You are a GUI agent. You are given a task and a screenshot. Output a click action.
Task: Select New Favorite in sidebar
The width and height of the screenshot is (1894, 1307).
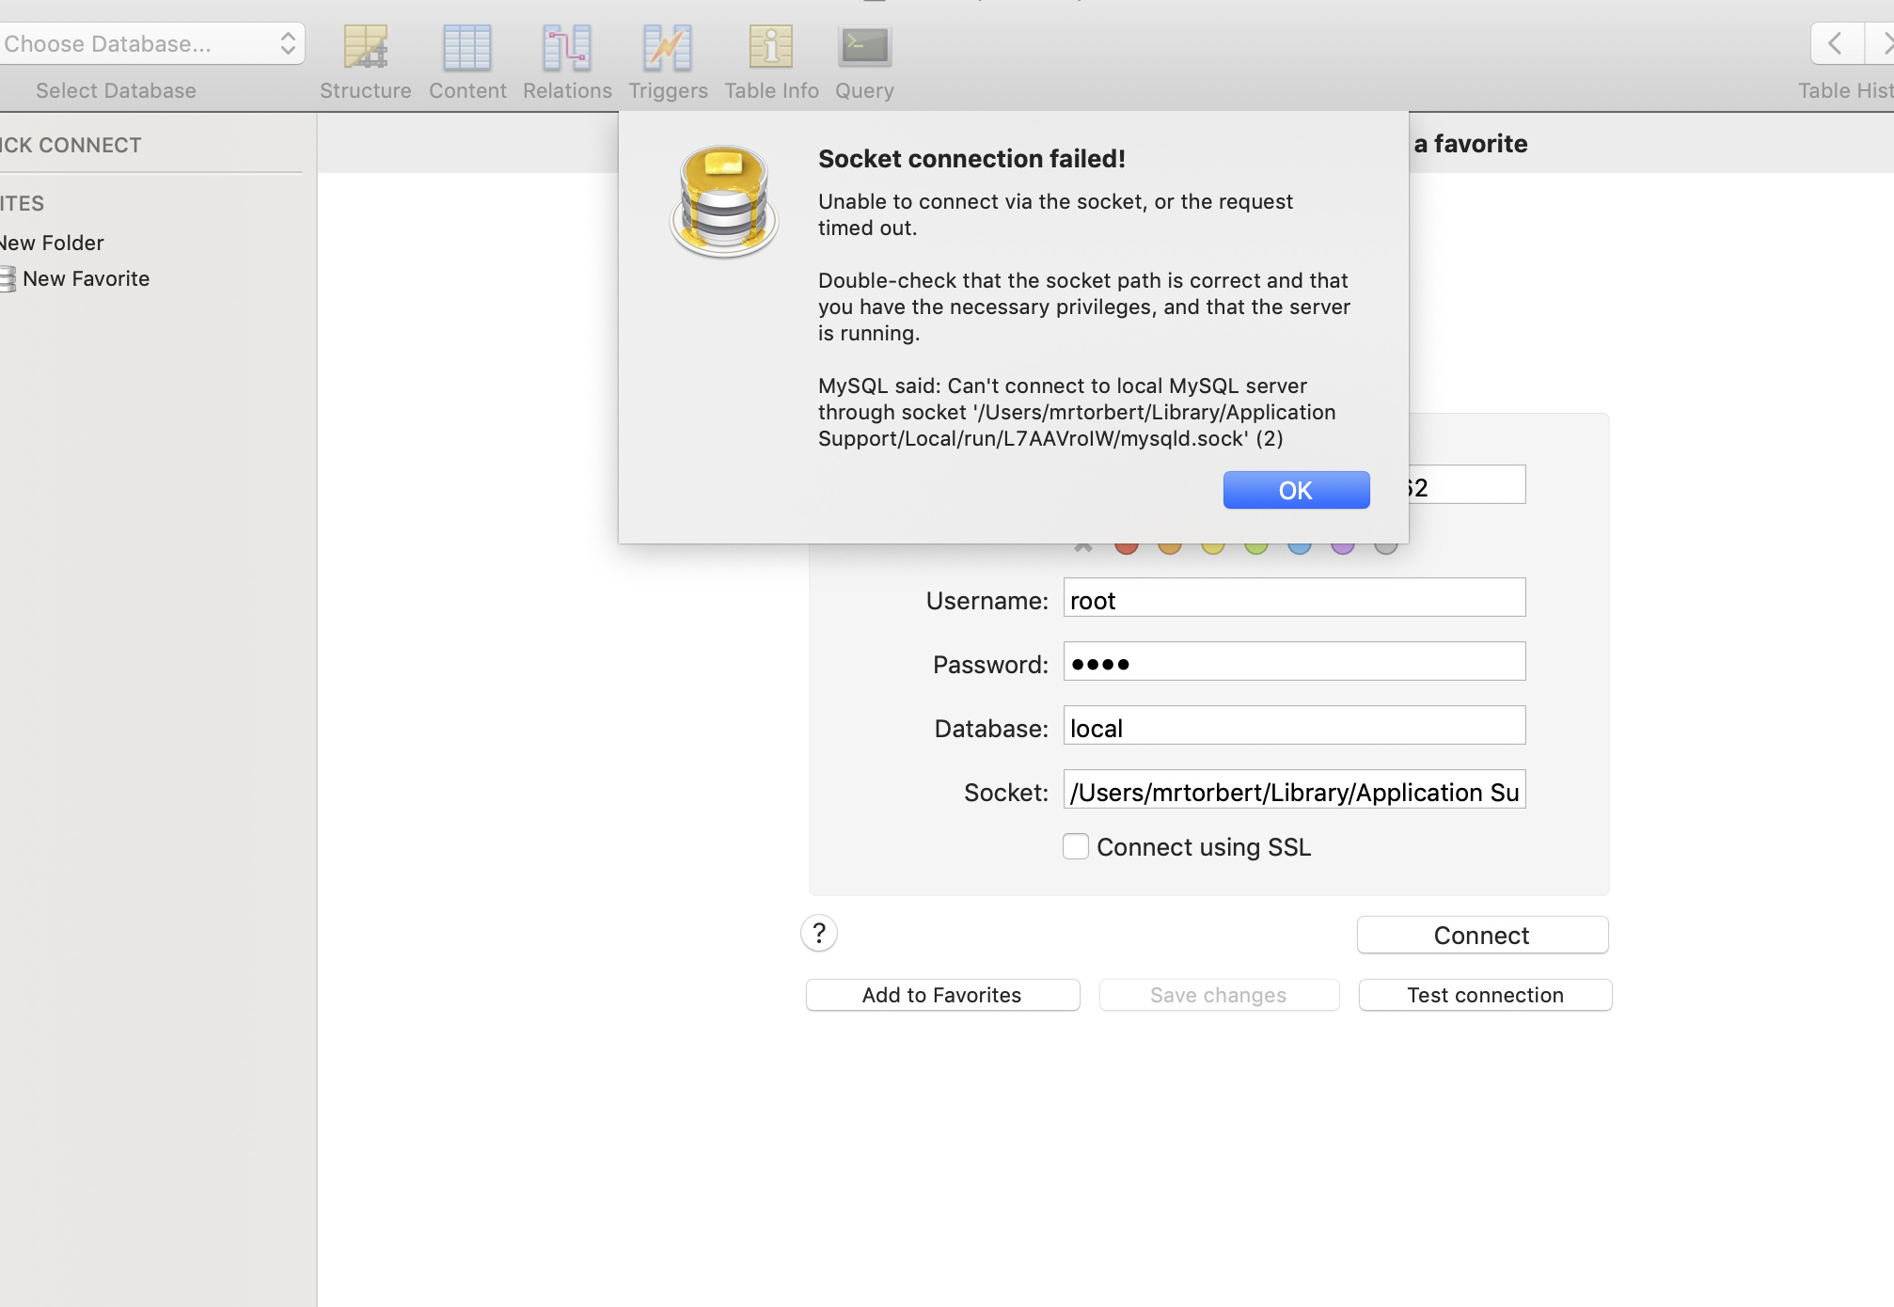click(86, 278)
